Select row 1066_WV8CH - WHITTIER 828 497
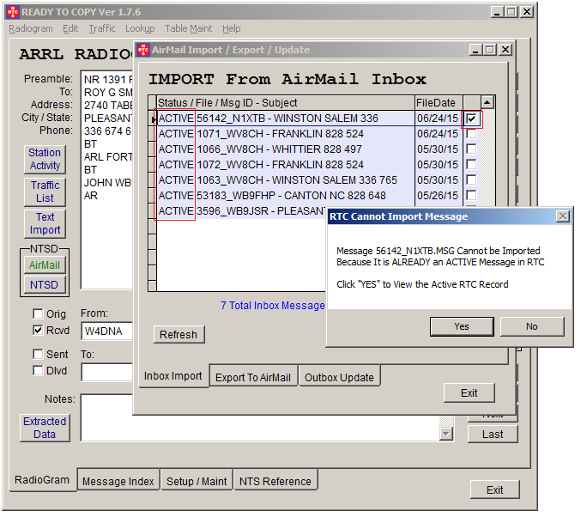Image resolution: width=581 pixels, height=517 pixels. [x=285, y=149]
